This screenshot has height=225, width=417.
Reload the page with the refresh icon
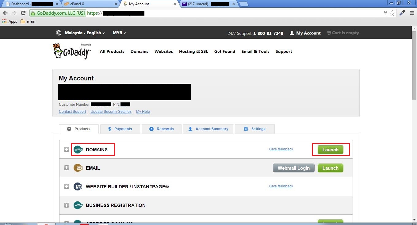(x=23, y=13)
